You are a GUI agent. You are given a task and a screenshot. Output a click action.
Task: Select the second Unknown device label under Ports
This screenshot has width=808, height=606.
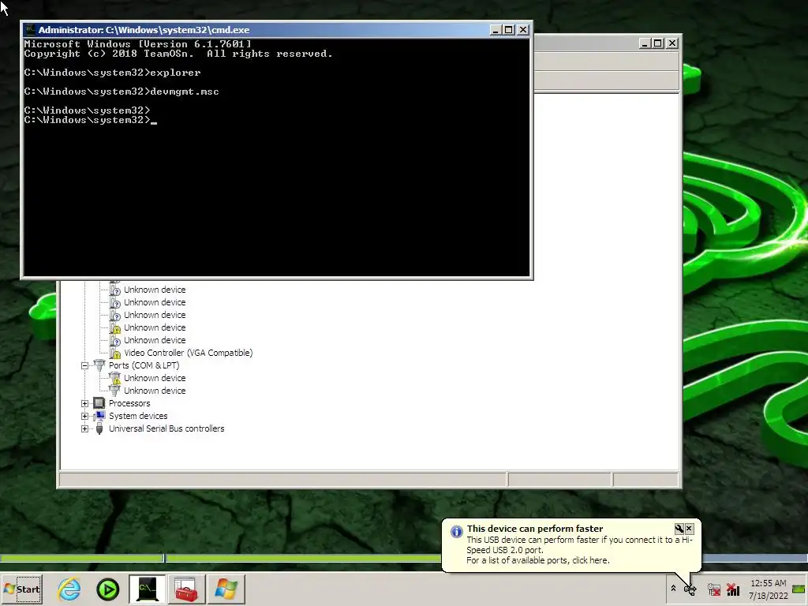click(x=155, y=391)
